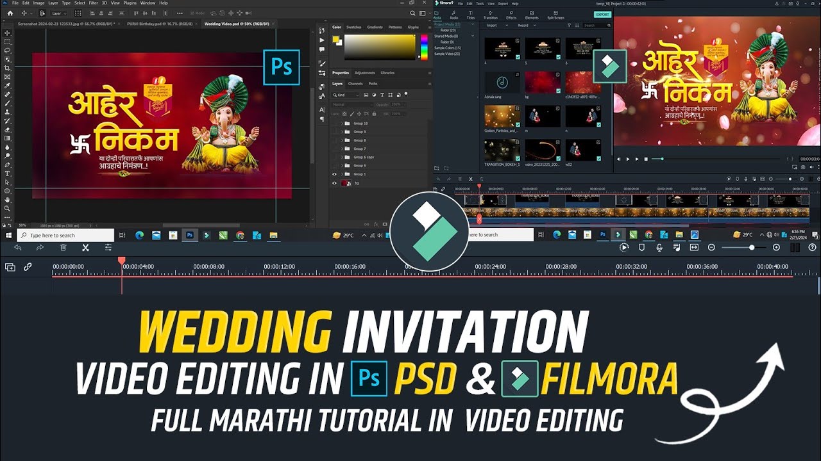The width and height of the screenshot is (821, 461).
Task: Click the scissors Split icon in large timeline toolbar
Action: [x=85, y=248]
